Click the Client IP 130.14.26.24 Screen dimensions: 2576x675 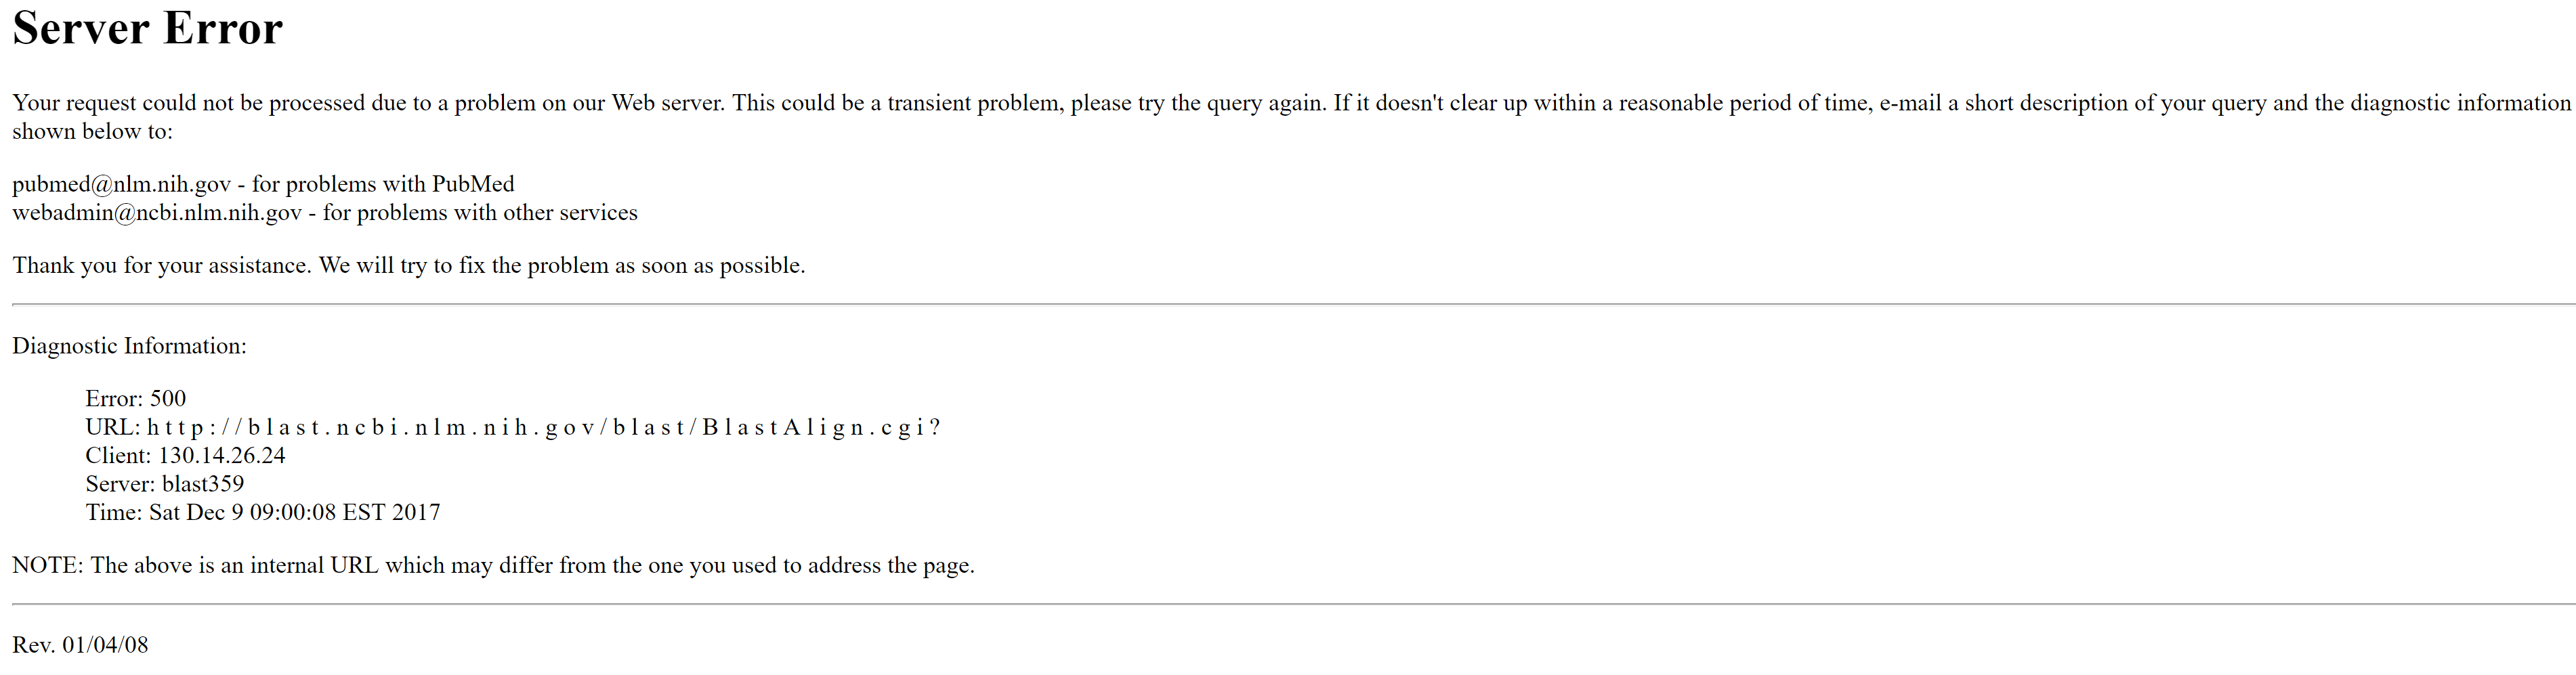tap(222, 455)
